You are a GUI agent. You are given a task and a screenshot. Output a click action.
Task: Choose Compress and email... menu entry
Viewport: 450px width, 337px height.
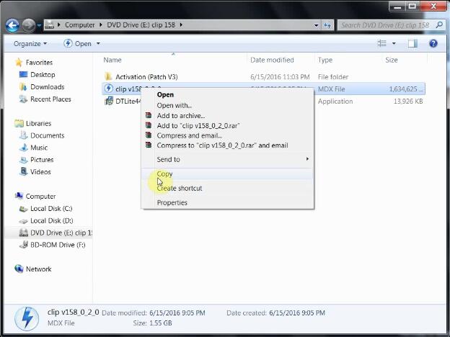(189, 135)
